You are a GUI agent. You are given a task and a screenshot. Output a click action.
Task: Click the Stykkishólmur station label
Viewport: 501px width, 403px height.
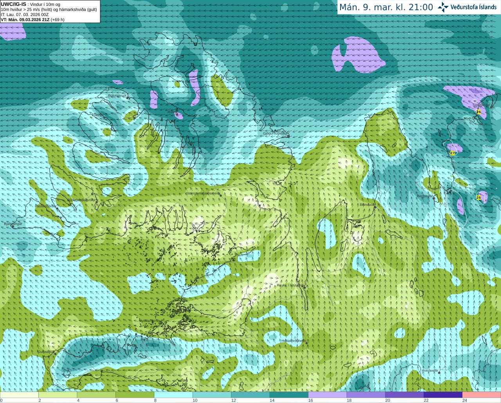point(150,321)
